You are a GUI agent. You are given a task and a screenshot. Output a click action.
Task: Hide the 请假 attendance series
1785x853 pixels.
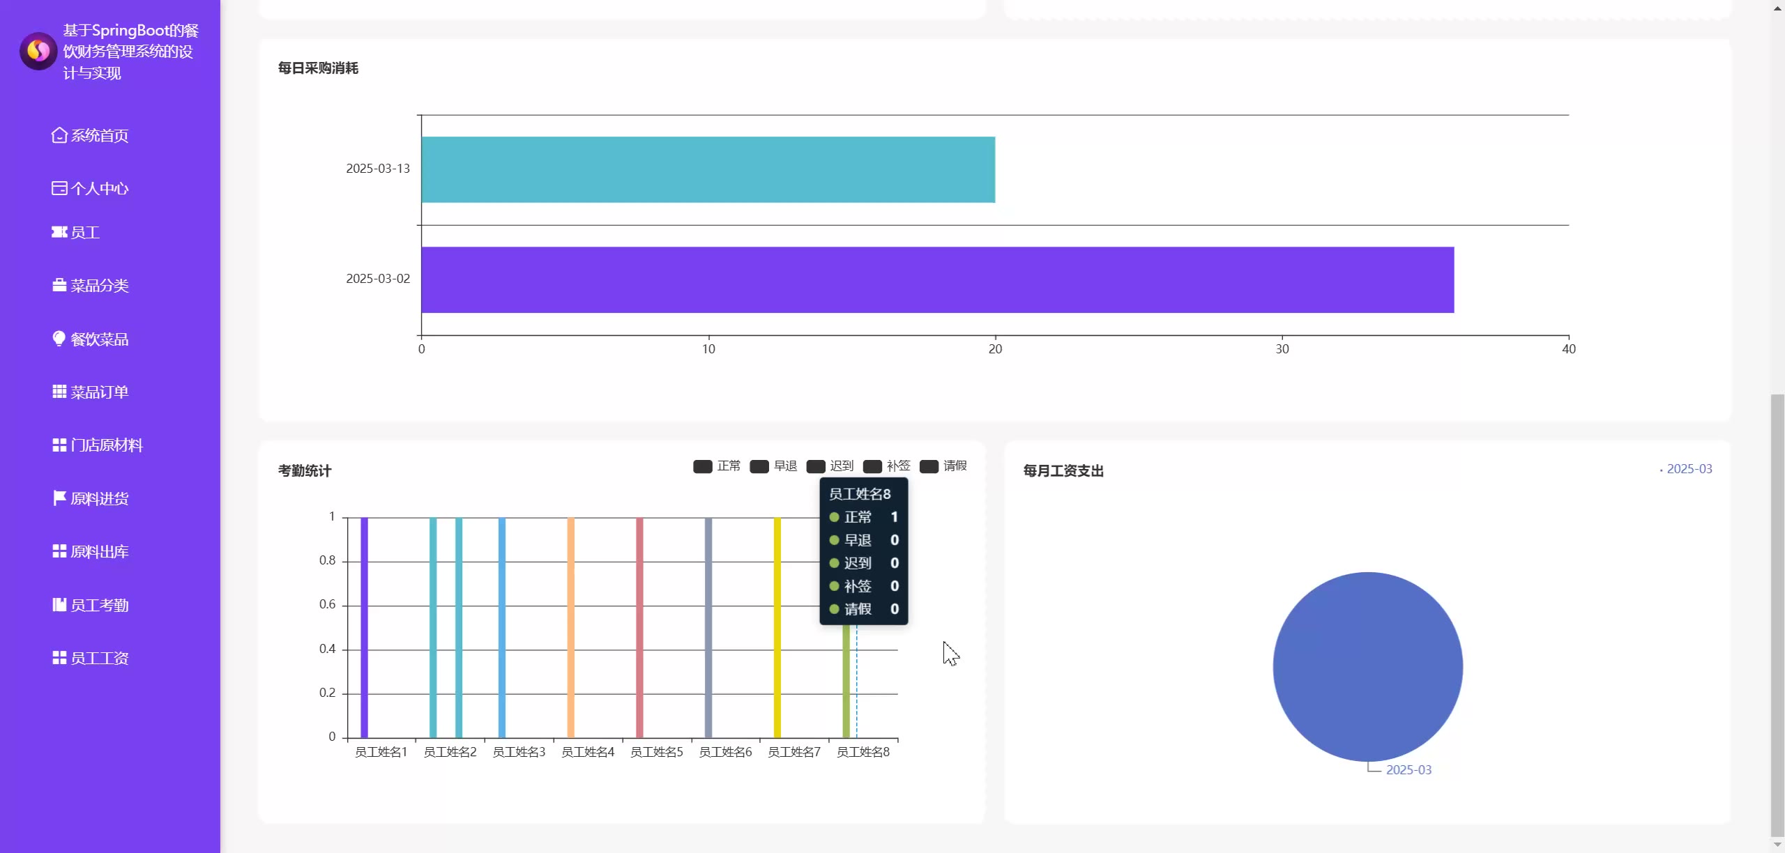(x=929, y=466)
